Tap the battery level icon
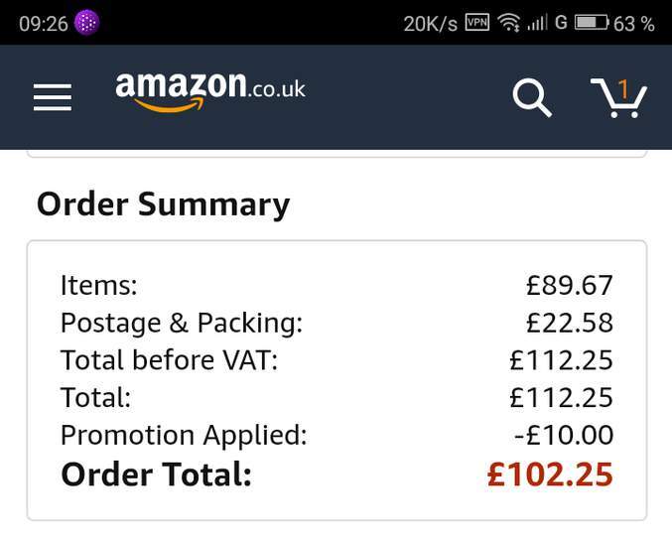The width and height of the screenshot is (672, 541). pos(592,22)
